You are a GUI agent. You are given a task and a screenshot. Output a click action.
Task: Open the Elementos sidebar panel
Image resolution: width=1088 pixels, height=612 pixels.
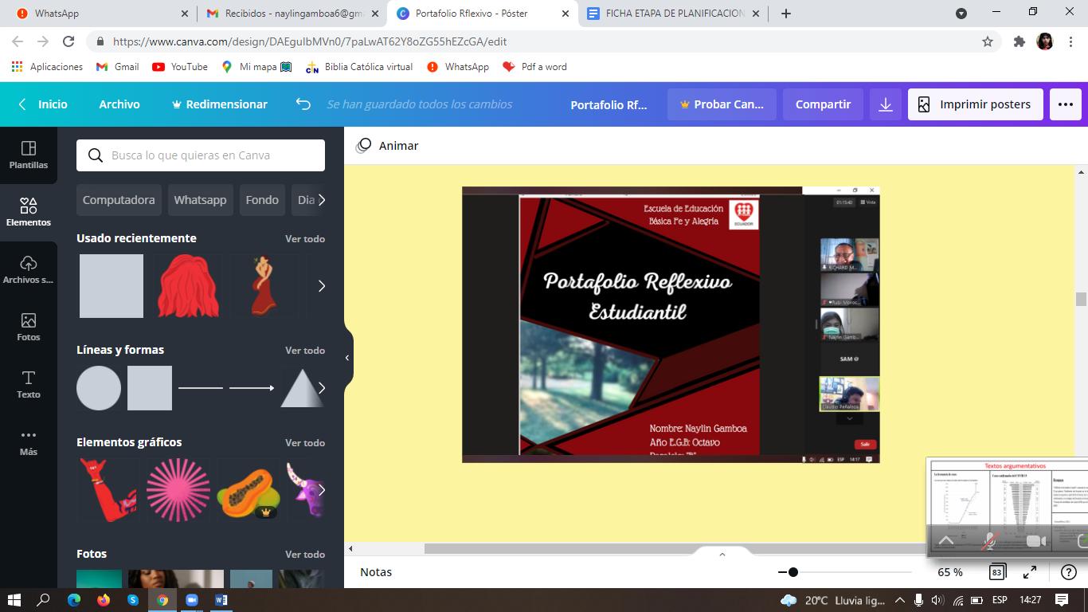[29, 213]
